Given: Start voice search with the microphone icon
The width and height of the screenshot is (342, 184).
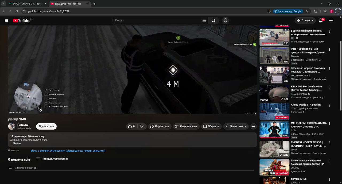Looking at the screenshot, I should (x=226, y=21).
